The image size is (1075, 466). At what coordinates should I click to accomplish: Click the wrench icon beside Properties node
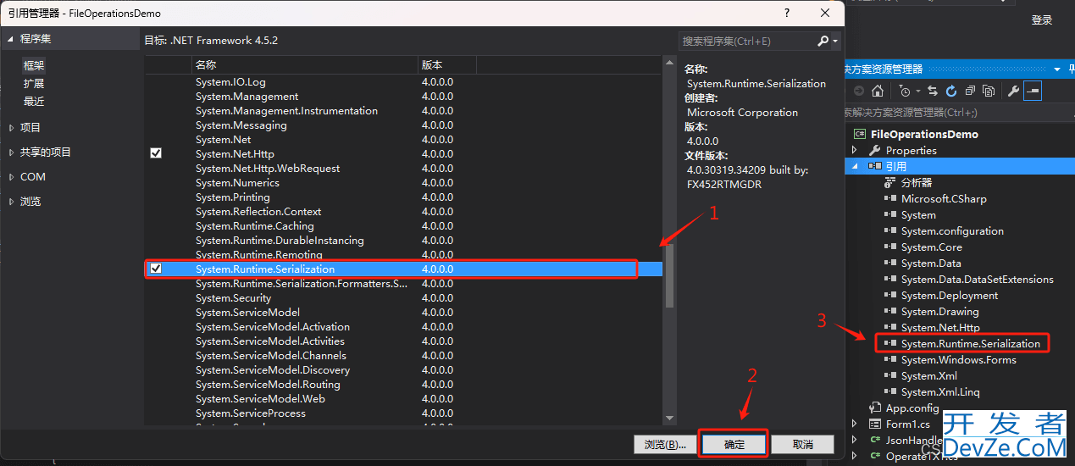[x=876, y=150]
